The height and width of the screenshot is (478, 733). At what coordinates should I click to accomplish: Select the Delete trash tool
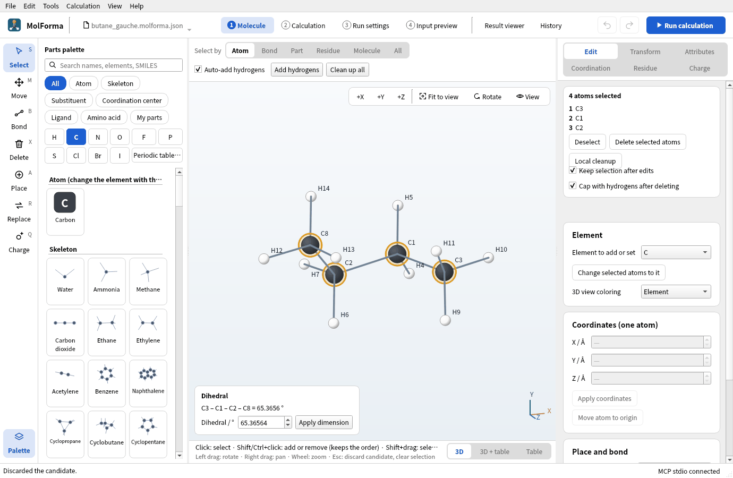point(19,150)
